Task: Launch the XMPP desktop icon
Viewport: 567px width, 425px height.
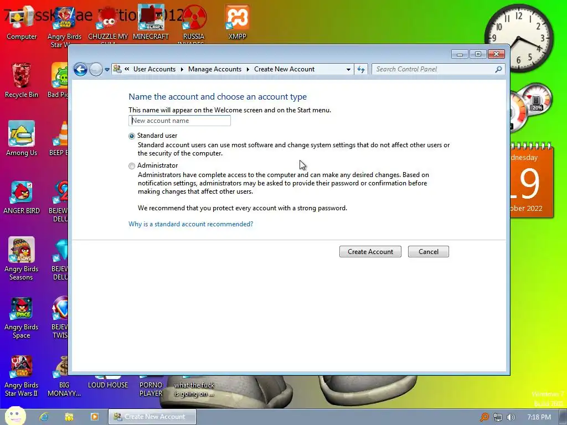Action: coord(237,23)
